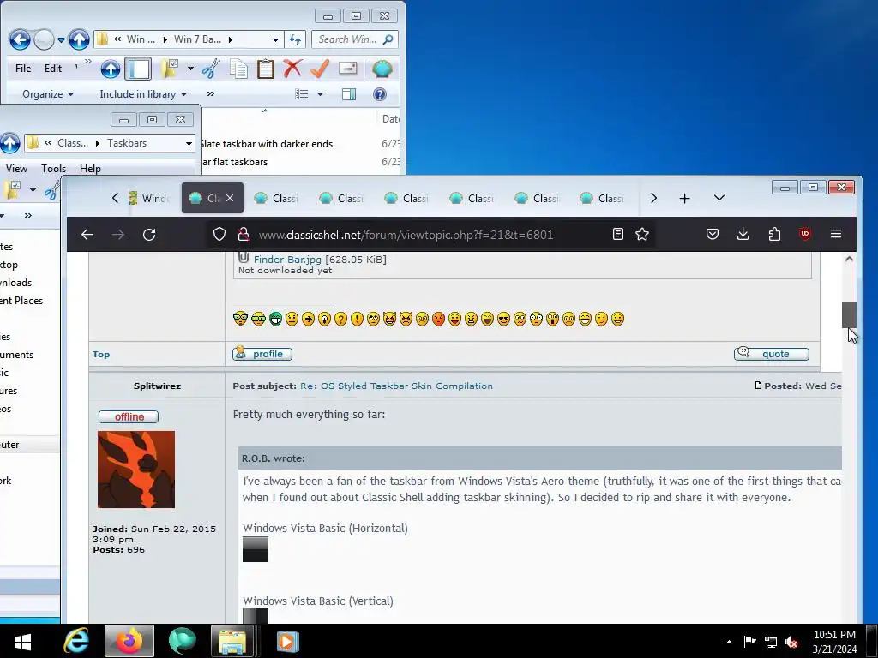Click the Splitwirez author name
878x658 pixels.
pos(158,386)
